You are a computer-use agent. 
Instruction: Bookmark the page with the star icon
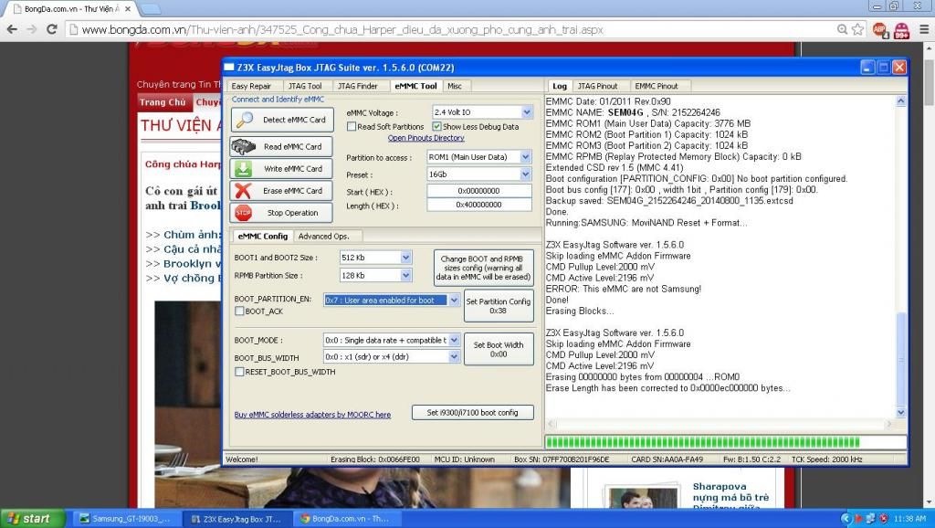pos(857,29)
